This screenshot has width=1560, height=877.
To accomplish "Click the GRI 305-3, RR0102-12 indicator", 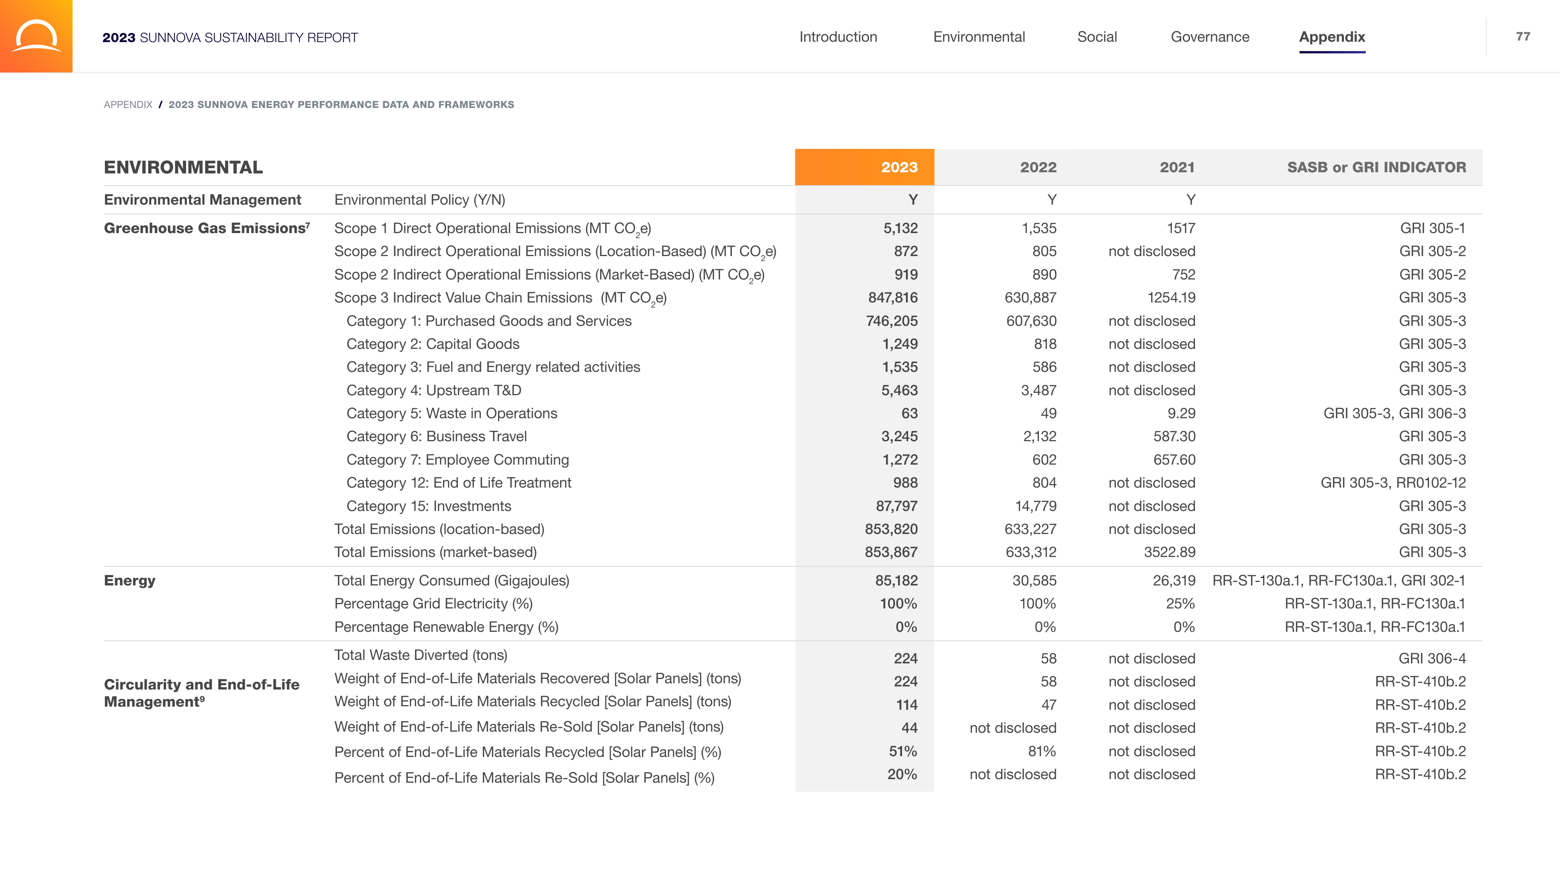I will pyautogui.click(x=1393, y=483).
